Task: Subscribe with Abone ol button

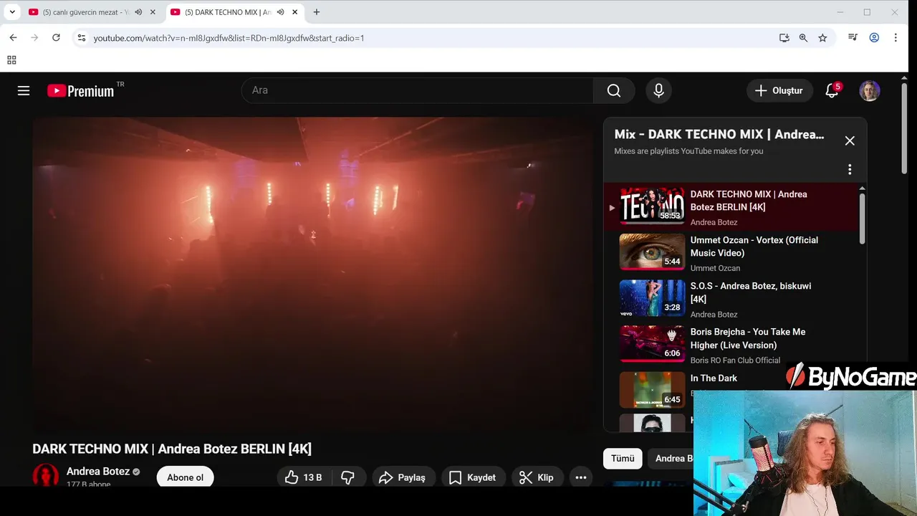Action: coord(185,477)
